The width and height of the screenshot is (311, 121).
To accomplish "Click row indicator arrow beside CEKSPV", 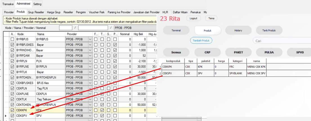I will [x=6, y=115].
